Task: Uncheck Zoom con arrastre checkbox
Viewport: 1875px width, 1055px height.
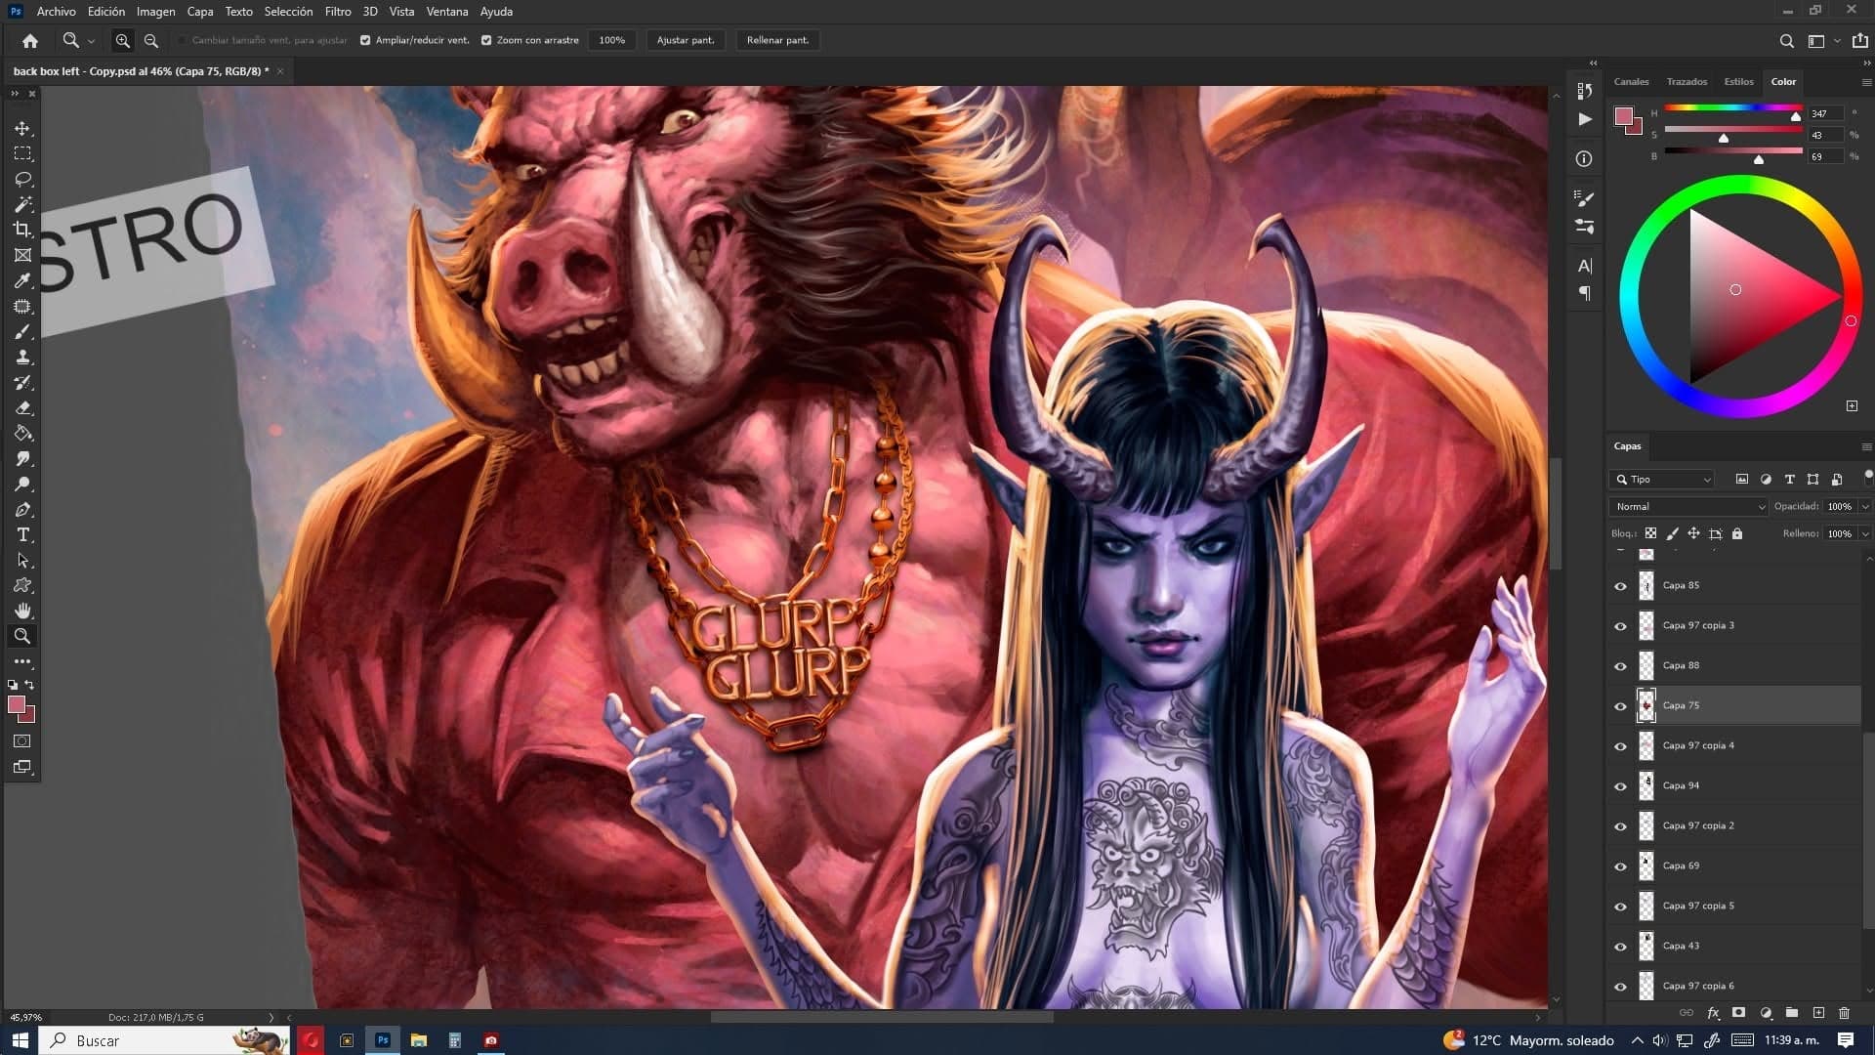Action: coord(486,40)
